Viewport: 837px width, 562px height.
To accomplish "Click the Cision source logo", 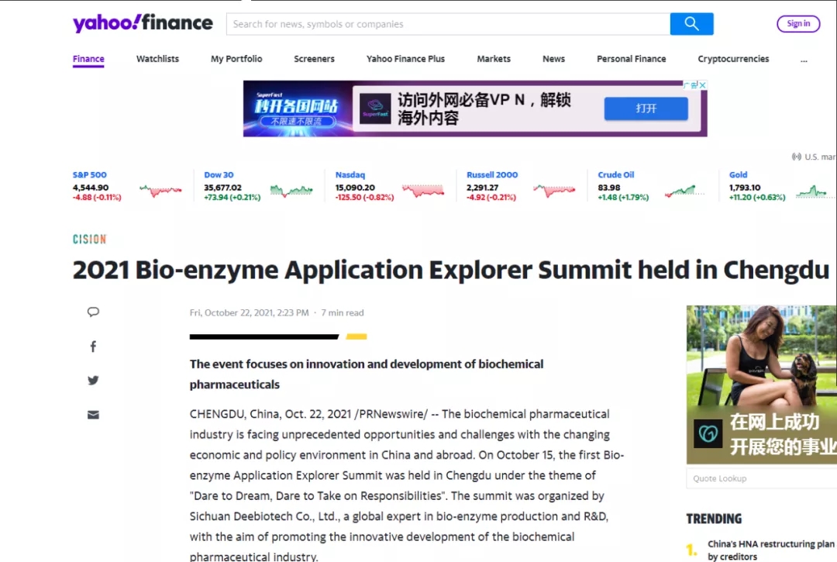I will (89, 240).
